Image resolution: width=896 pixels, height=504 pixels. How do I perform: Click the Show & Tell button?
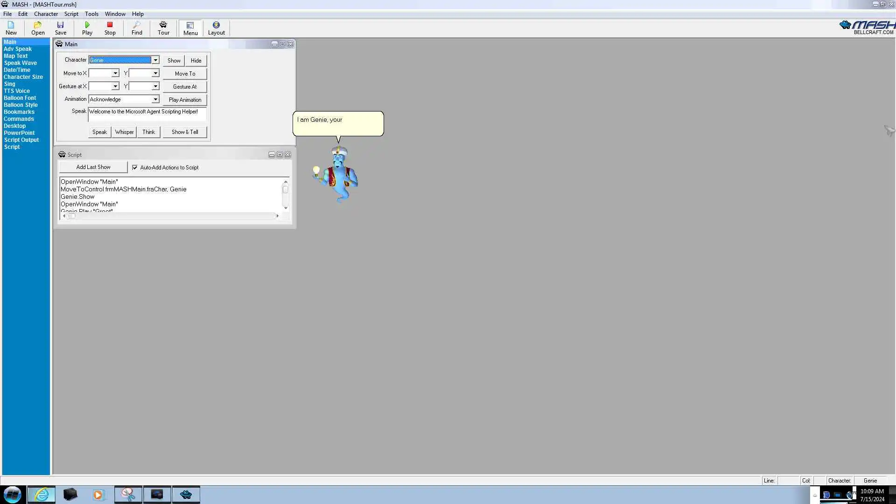185,132
